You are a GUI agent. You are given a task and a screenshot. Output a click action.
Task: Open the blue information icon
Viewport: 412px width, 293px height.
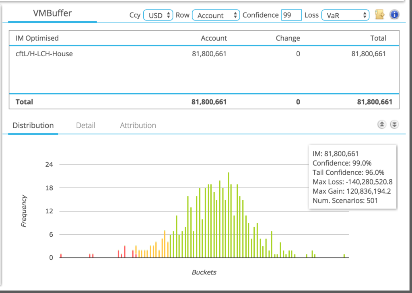pyautogui.click(x=394, y=15)
